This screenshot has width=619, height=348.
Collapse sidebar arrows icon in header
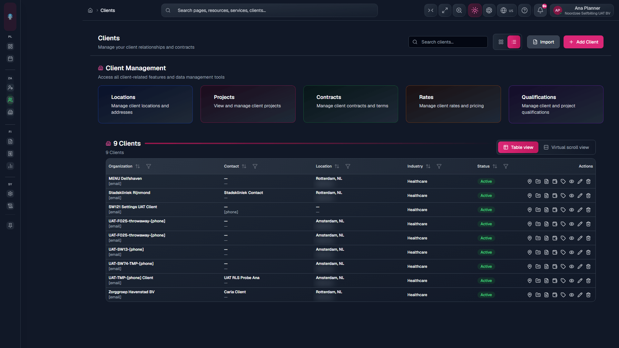pos(431,10)
